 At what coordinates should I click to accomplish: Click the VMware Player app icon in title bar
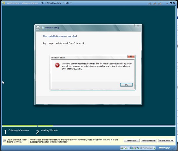tap(3, 3)
